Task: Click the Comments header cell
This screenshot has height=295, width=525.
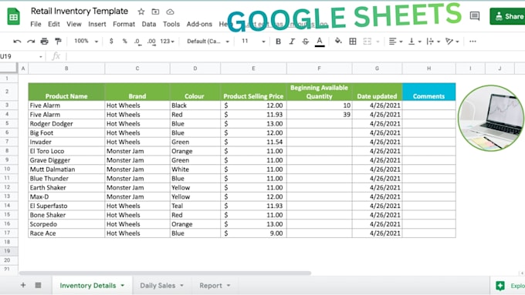Action: click(x=429, y=92)
